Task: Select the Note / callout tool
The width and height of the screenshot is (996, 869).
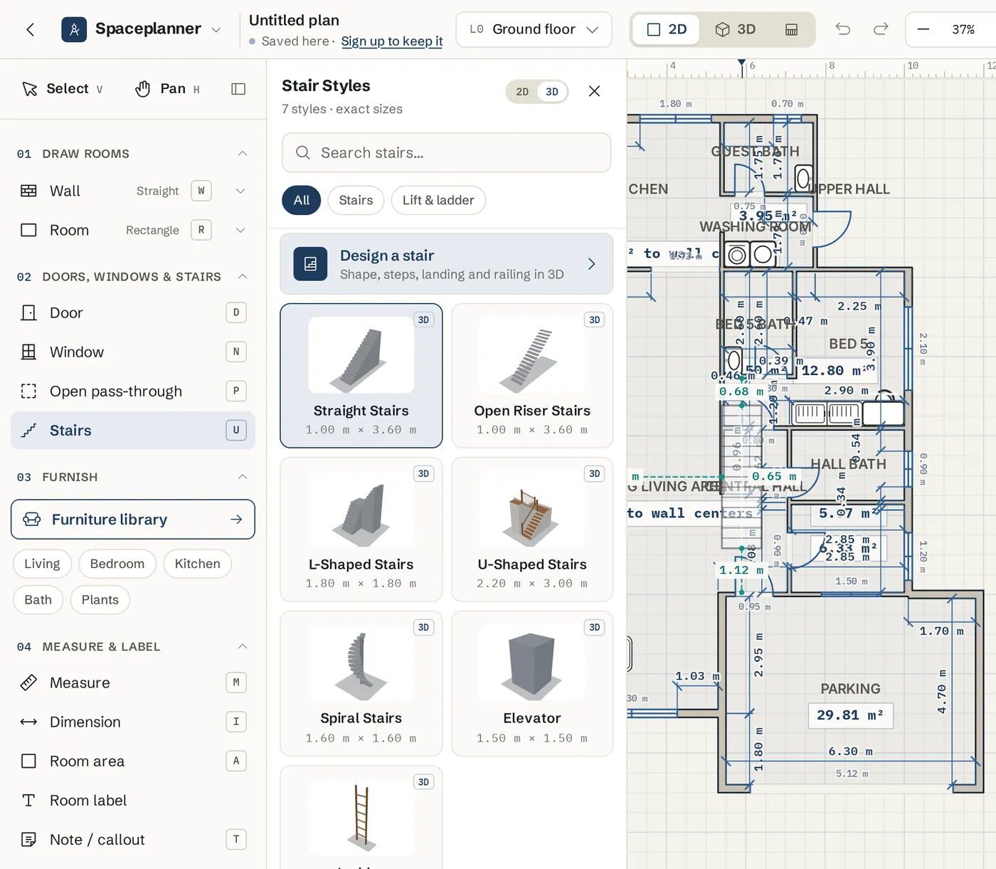Action: tap(133, 839)
